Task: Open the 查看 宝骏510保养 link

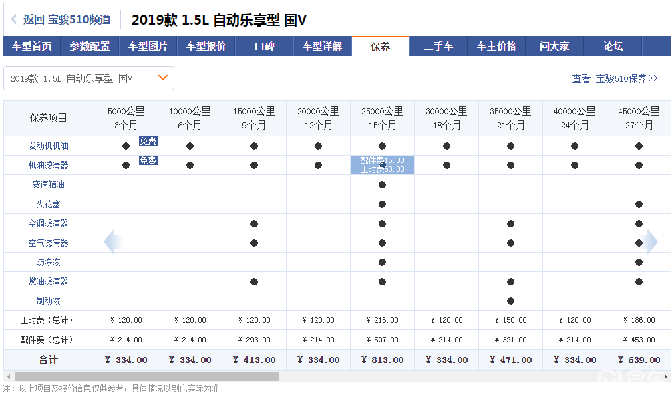Action: tap(615, 78)
